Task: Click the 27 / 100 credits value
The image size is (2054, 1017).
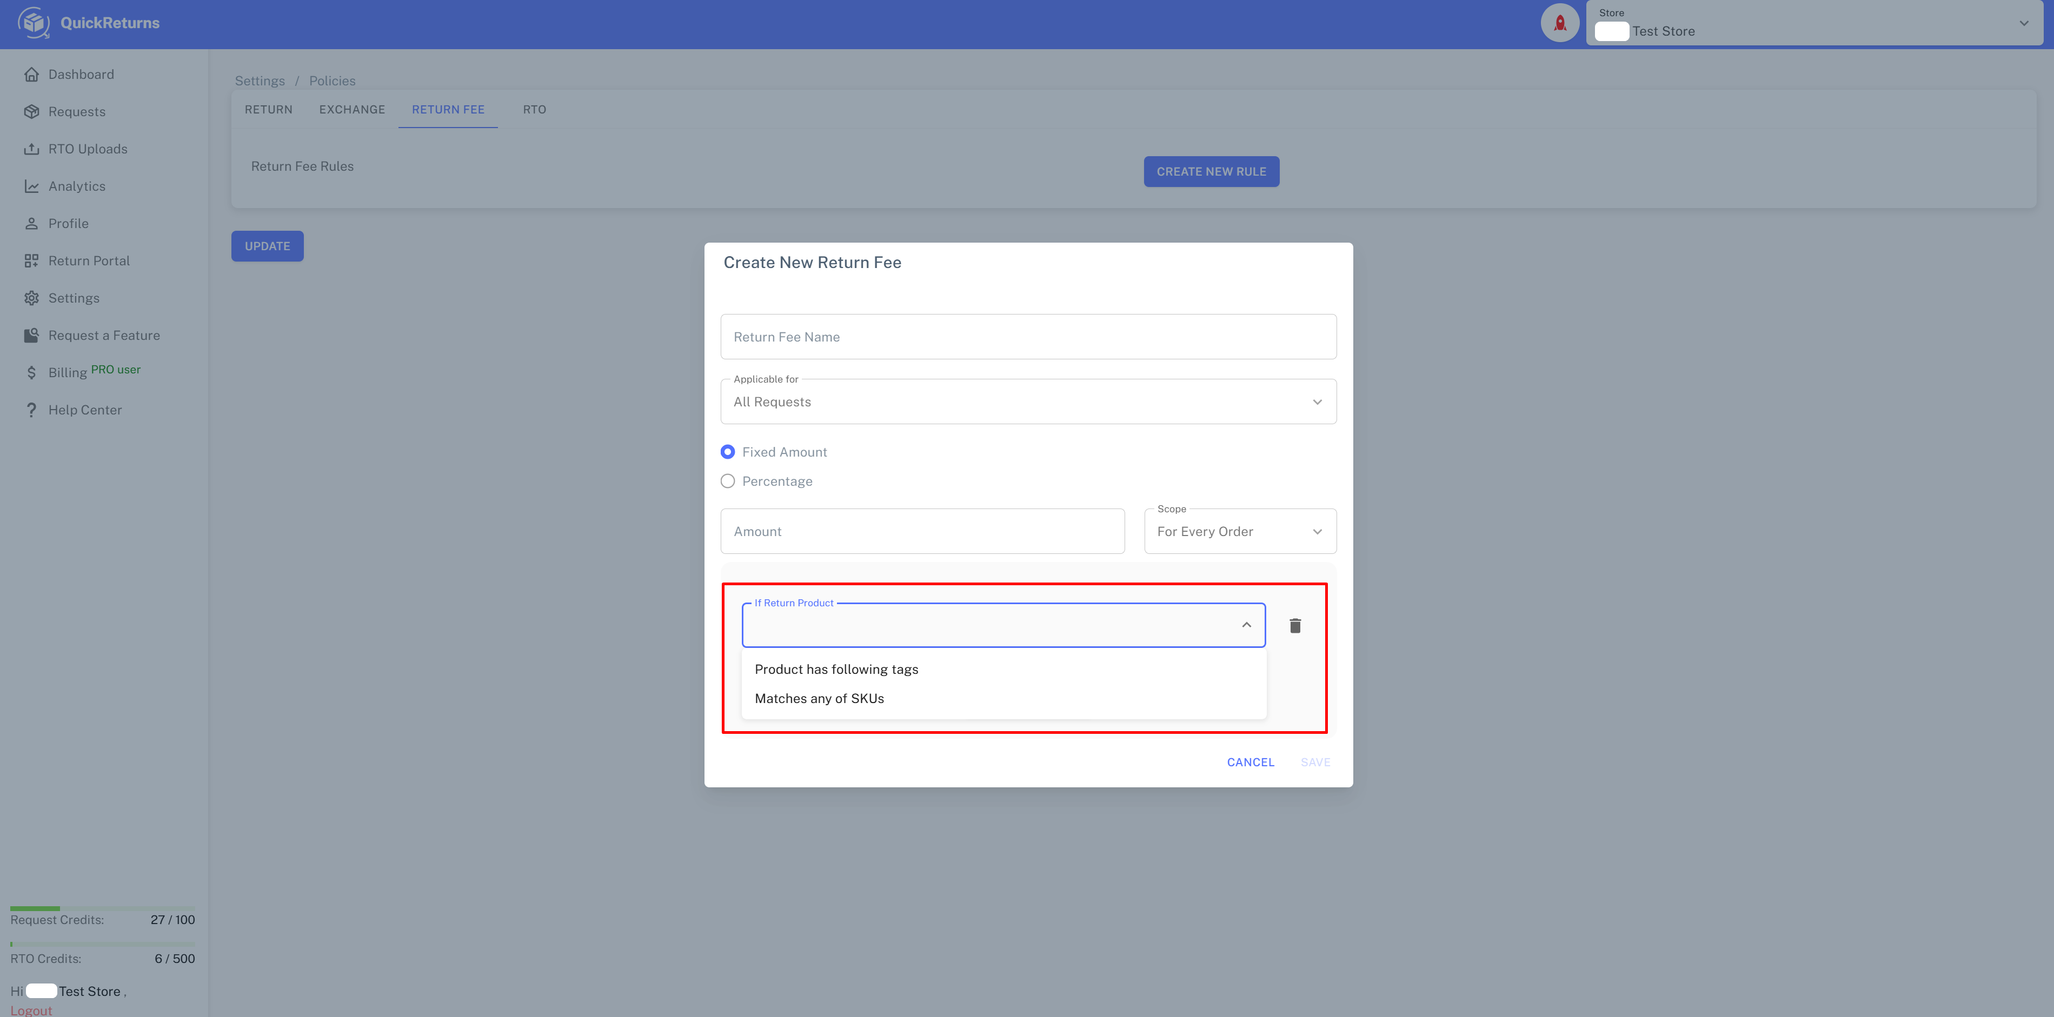Action: pyautogui.click(x=172, y=920)
